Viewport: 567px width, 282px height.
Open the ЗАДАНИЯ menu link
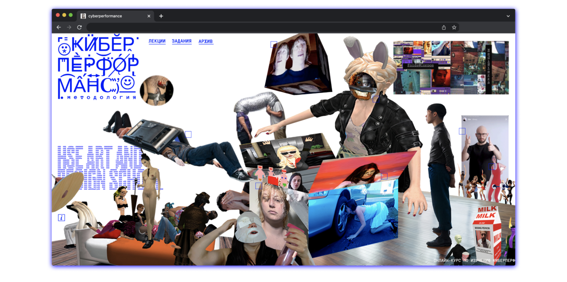pyautogui.click(x=182, y=41)
